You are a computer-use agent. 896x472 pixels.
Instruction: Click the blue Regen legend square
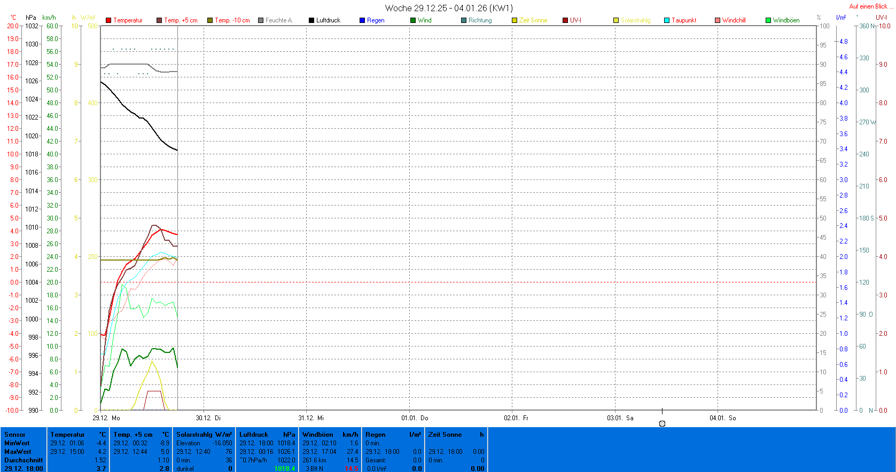(362, 20)
